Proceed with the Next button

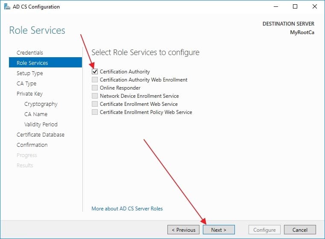[x=219, y=230]
